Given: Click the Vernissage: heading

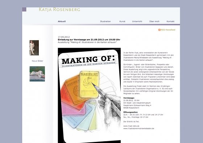Looking at the screenshot, I should point(129,98).
